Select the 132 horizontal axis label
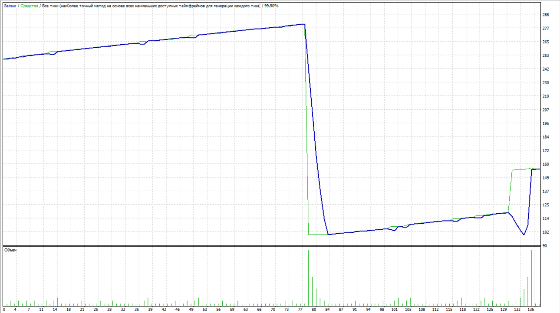Screen dimensions: 560x313 pyautogui.click(x=517, y=310)
